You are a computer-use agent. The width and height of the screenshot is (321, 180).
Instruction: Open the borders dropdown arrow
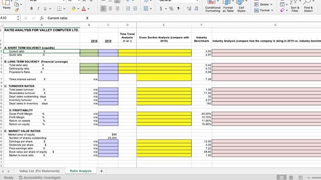[x=64, y=9]
